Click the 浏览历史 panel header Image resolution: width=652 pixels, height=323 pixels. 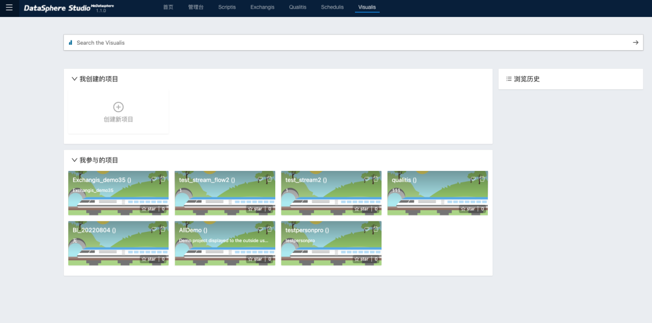(526, 79)
